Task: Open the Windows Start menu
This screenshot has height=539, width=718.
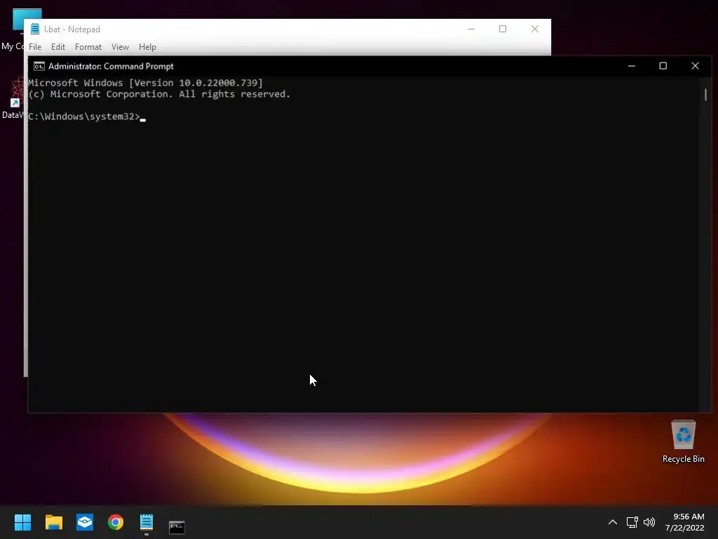Action: pyautogui.click(x=22, y=522)
